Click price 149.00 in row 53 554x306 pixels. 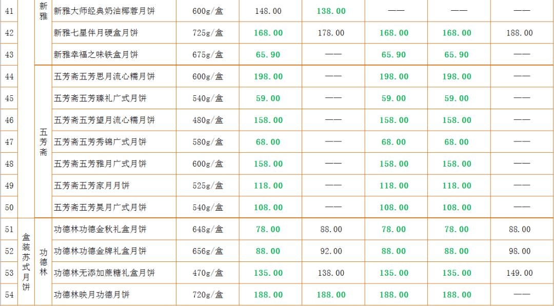(x=520, y=273)
